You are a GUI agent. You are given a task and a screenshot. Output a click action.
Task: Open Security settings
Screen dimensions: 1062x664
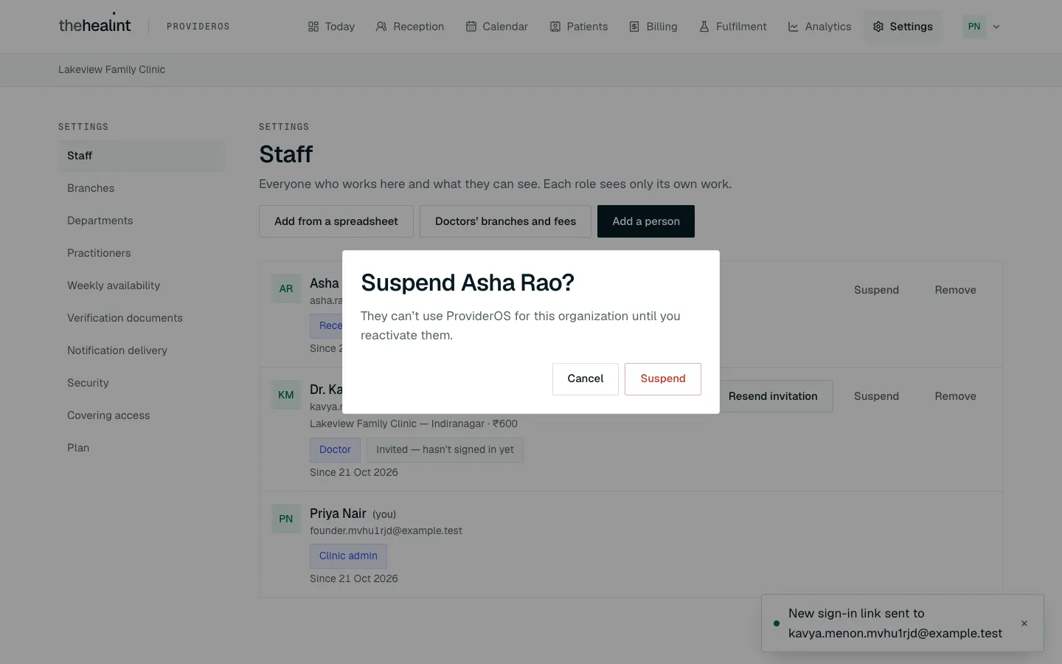142,383
